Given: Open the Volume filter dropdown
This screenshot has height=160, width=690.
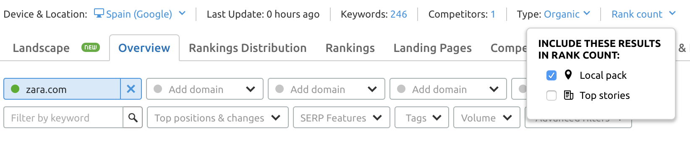Looking at the screenshot, I should (x=486, y=117).
